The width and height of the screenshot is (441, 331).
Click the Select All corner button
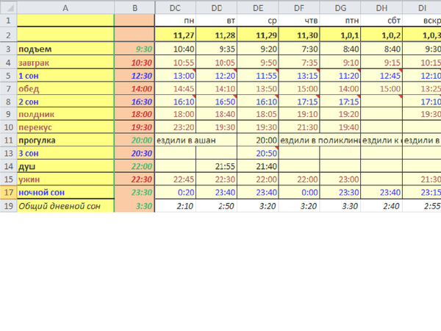point(8,7)
